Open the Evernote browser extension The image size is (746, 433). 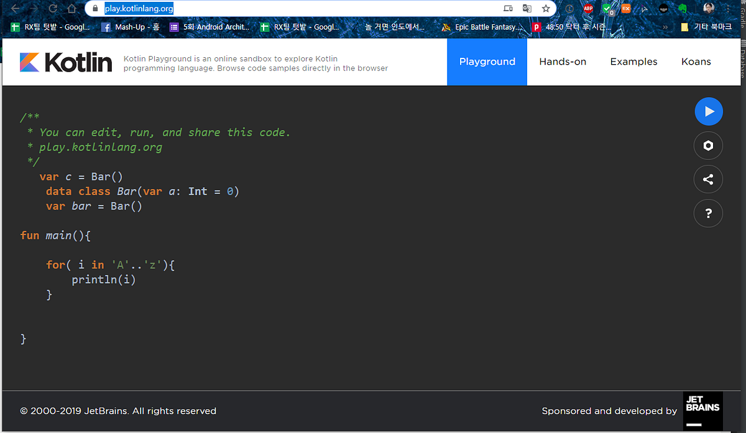tap(683, 8)
